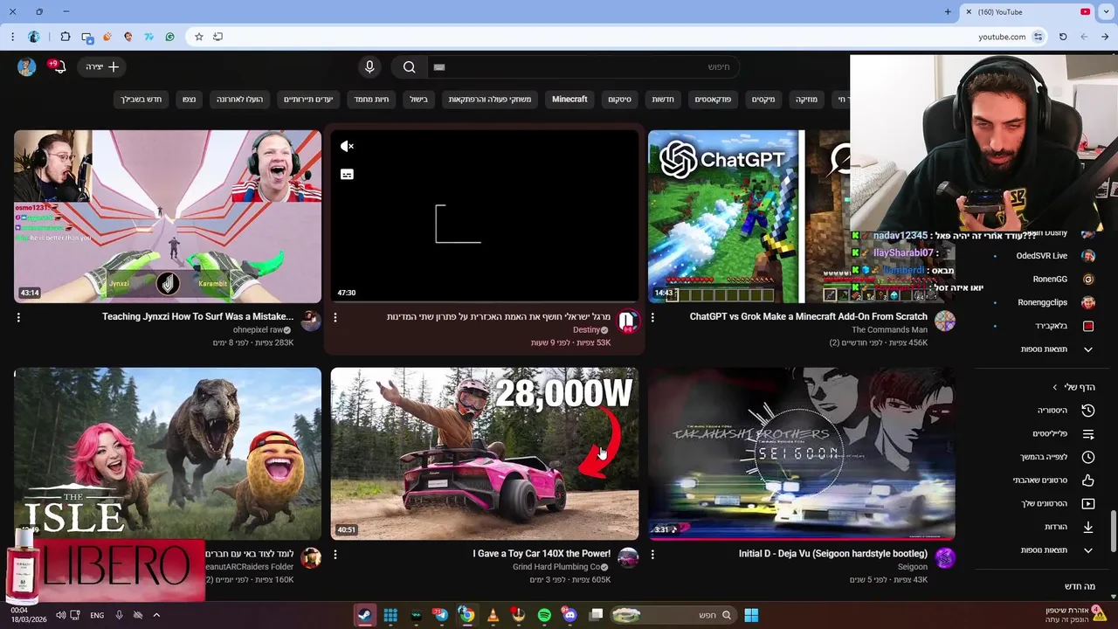This screenshot has width=1118, height=629.
Task: Select the חדש בשבילך filter chip
Action: [x=141, y=100]
